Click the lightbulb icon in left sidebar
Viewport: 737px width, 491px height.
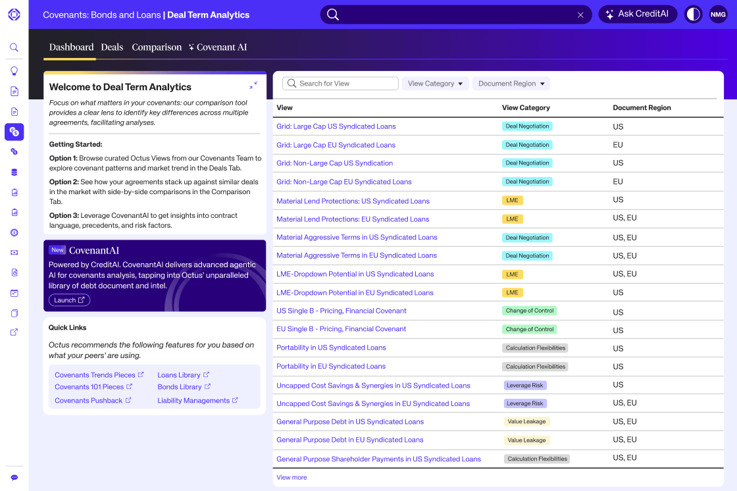(14, 70)
